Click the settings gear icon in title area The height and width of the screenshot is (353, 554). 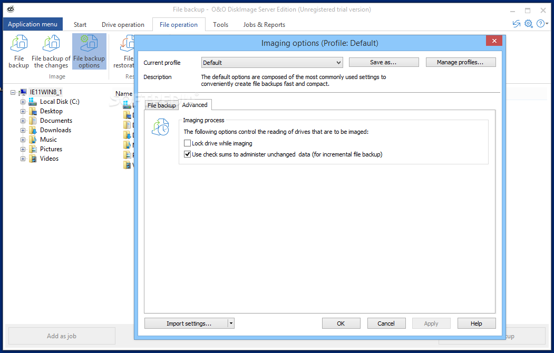[x=528, y=24]
